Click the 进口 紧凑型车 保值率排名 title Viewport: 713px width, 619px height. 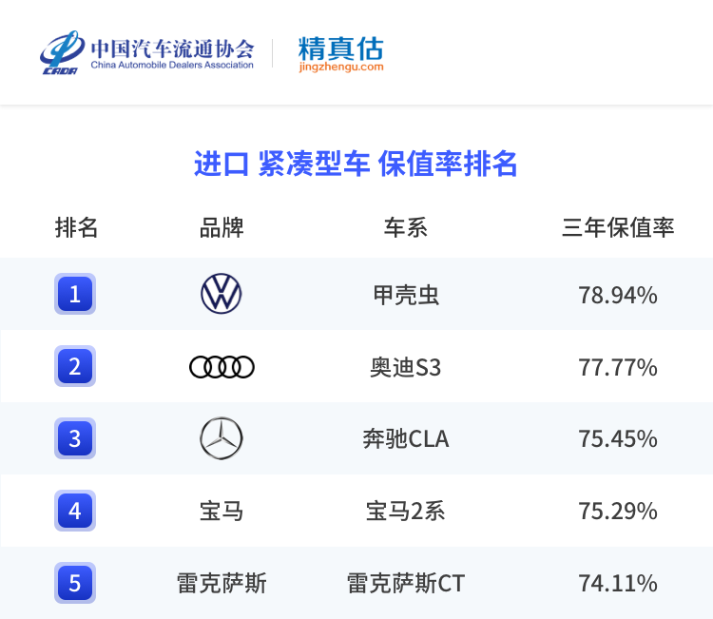(x=356, y=164)
